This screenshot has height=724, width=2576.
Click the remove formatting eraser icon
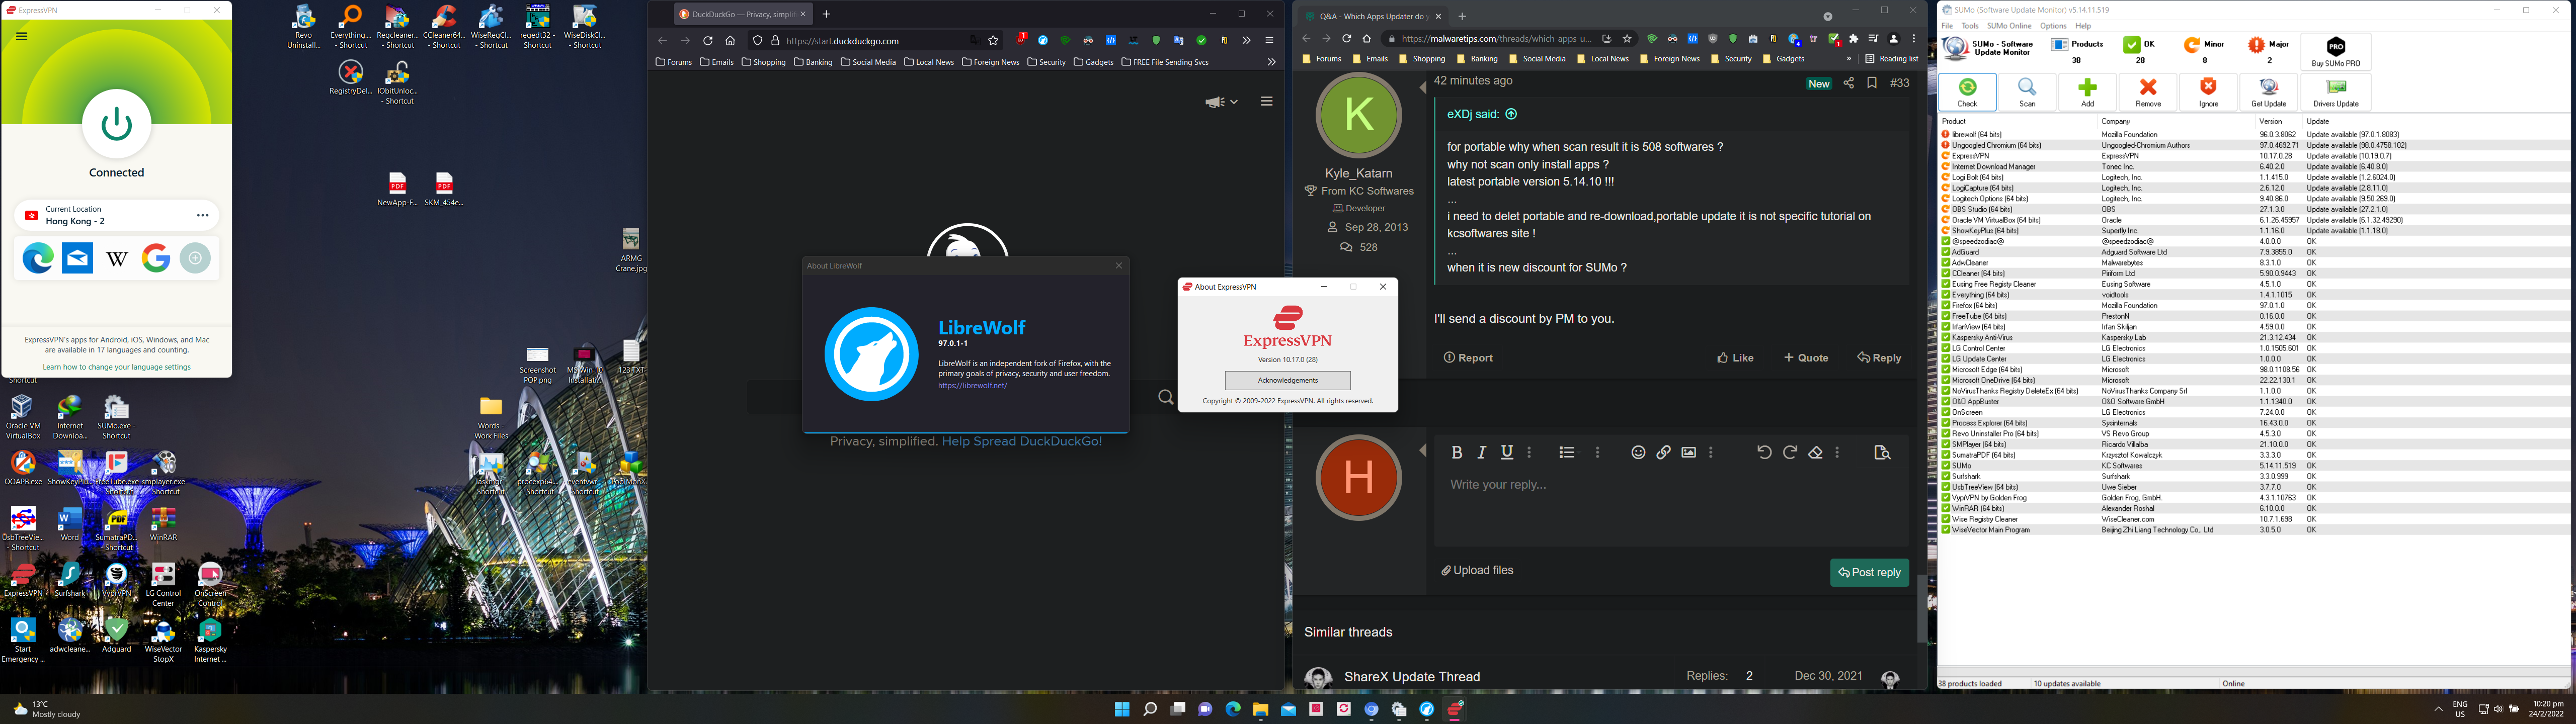tap(1816, 453)
